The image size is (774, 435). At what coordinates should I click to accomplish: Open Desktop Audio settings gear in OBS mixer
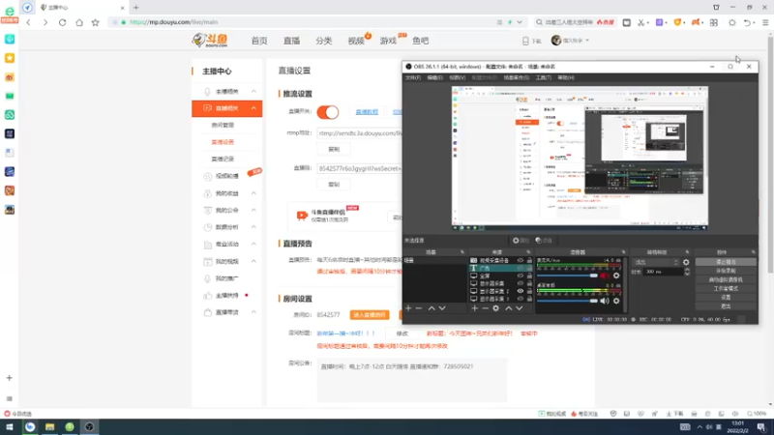click(616, 301)
